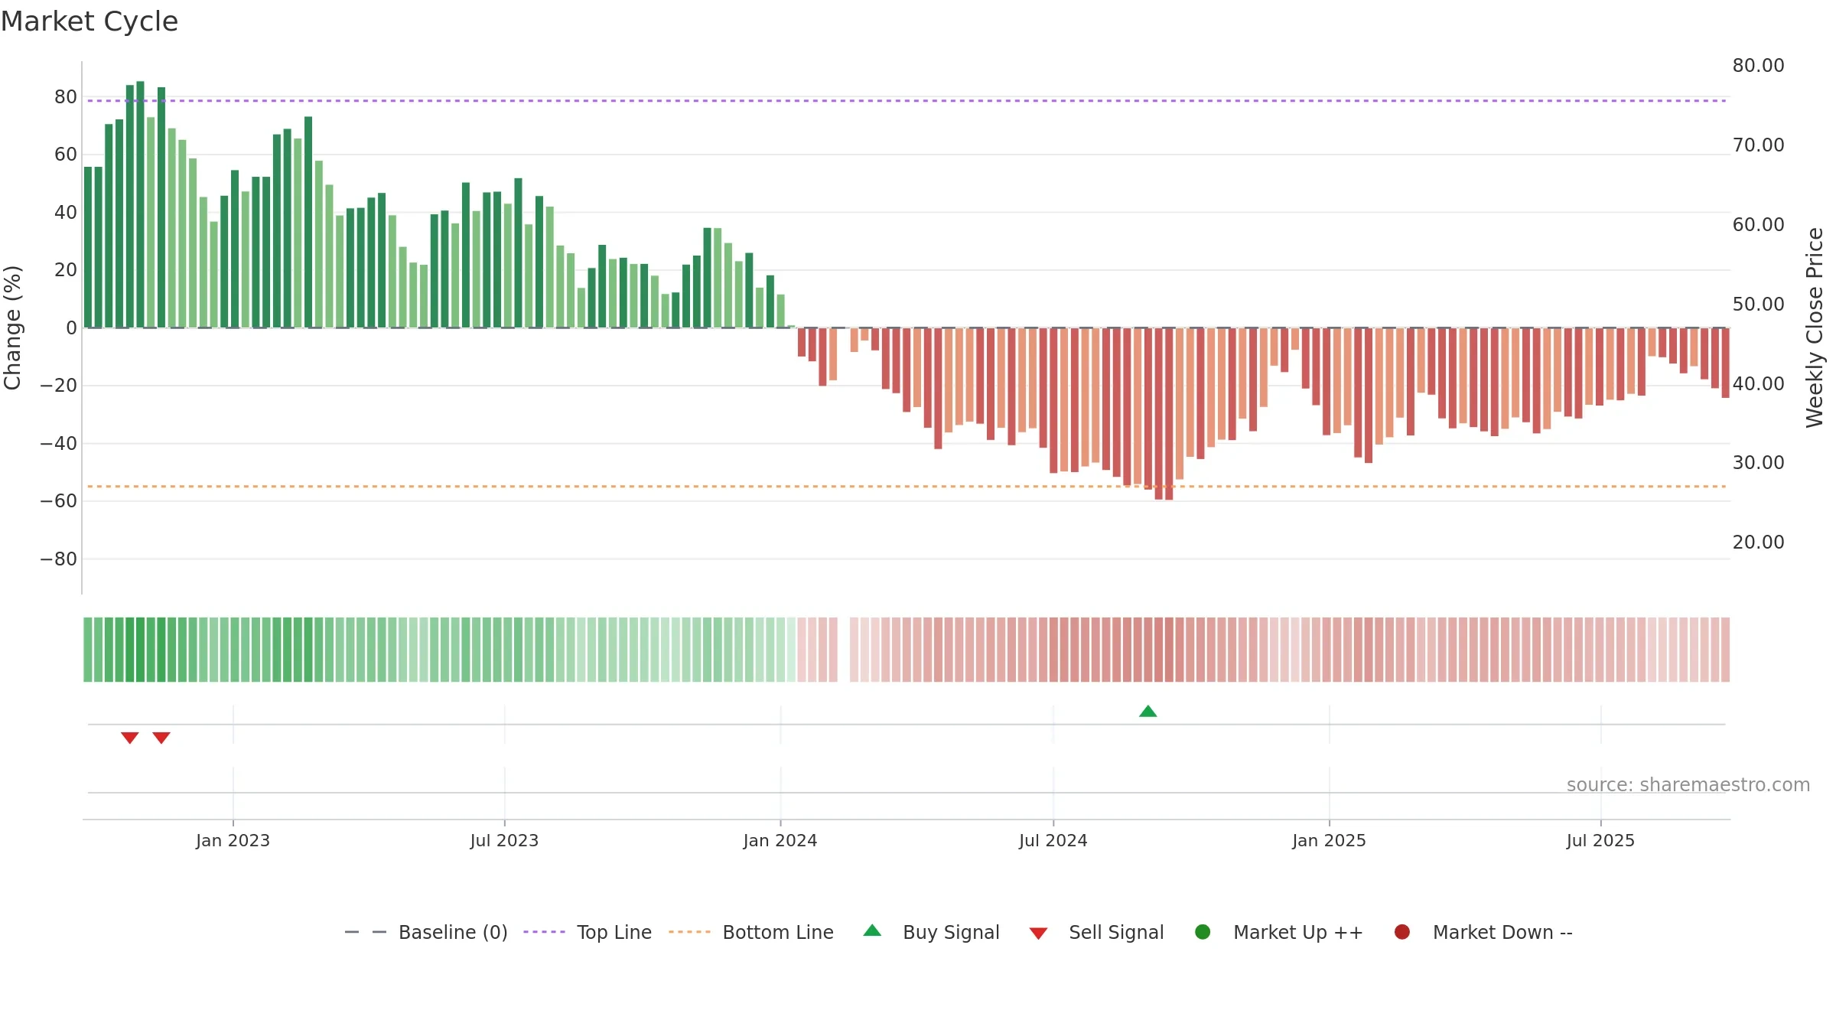The width and height of the screenshot is (1836, 1033).
Task: Click the −20 label on the change axis
Action: 59,386
